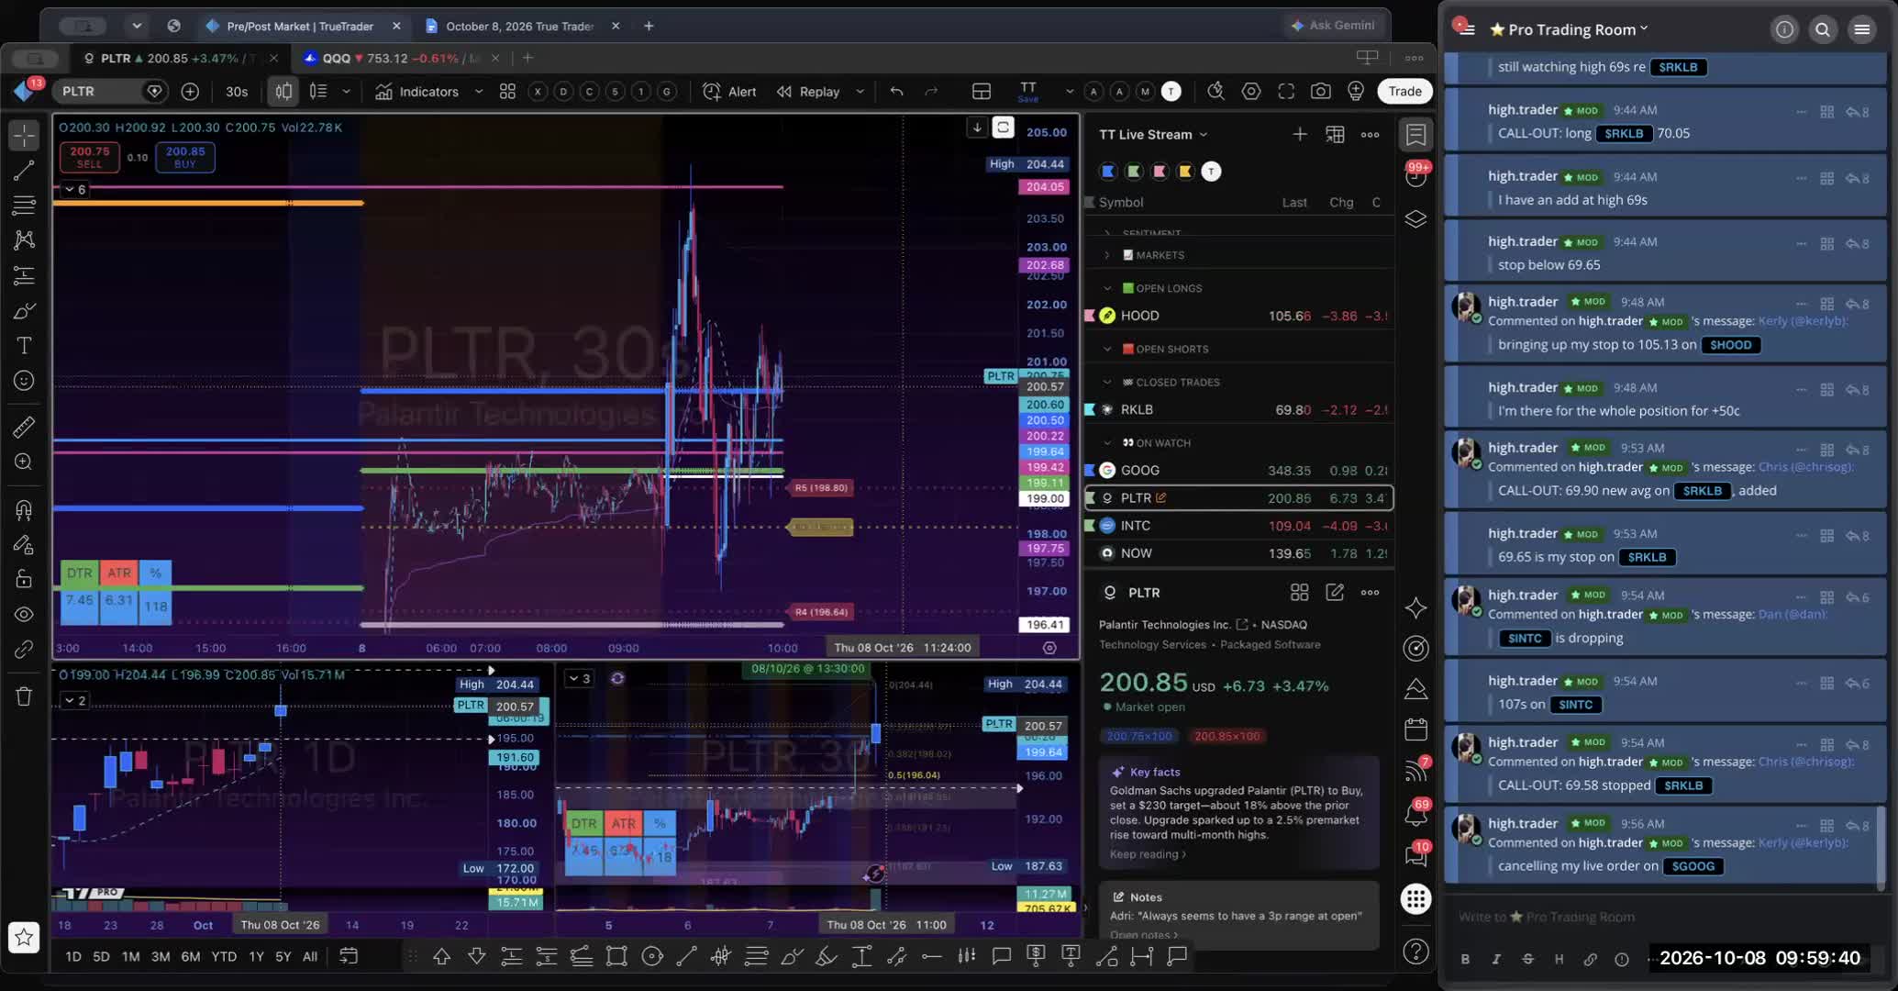This screenshot has width=1898, height=991.
Task: Expand the Replay options dropdown arrow
Action: click(x=860, y=91)
